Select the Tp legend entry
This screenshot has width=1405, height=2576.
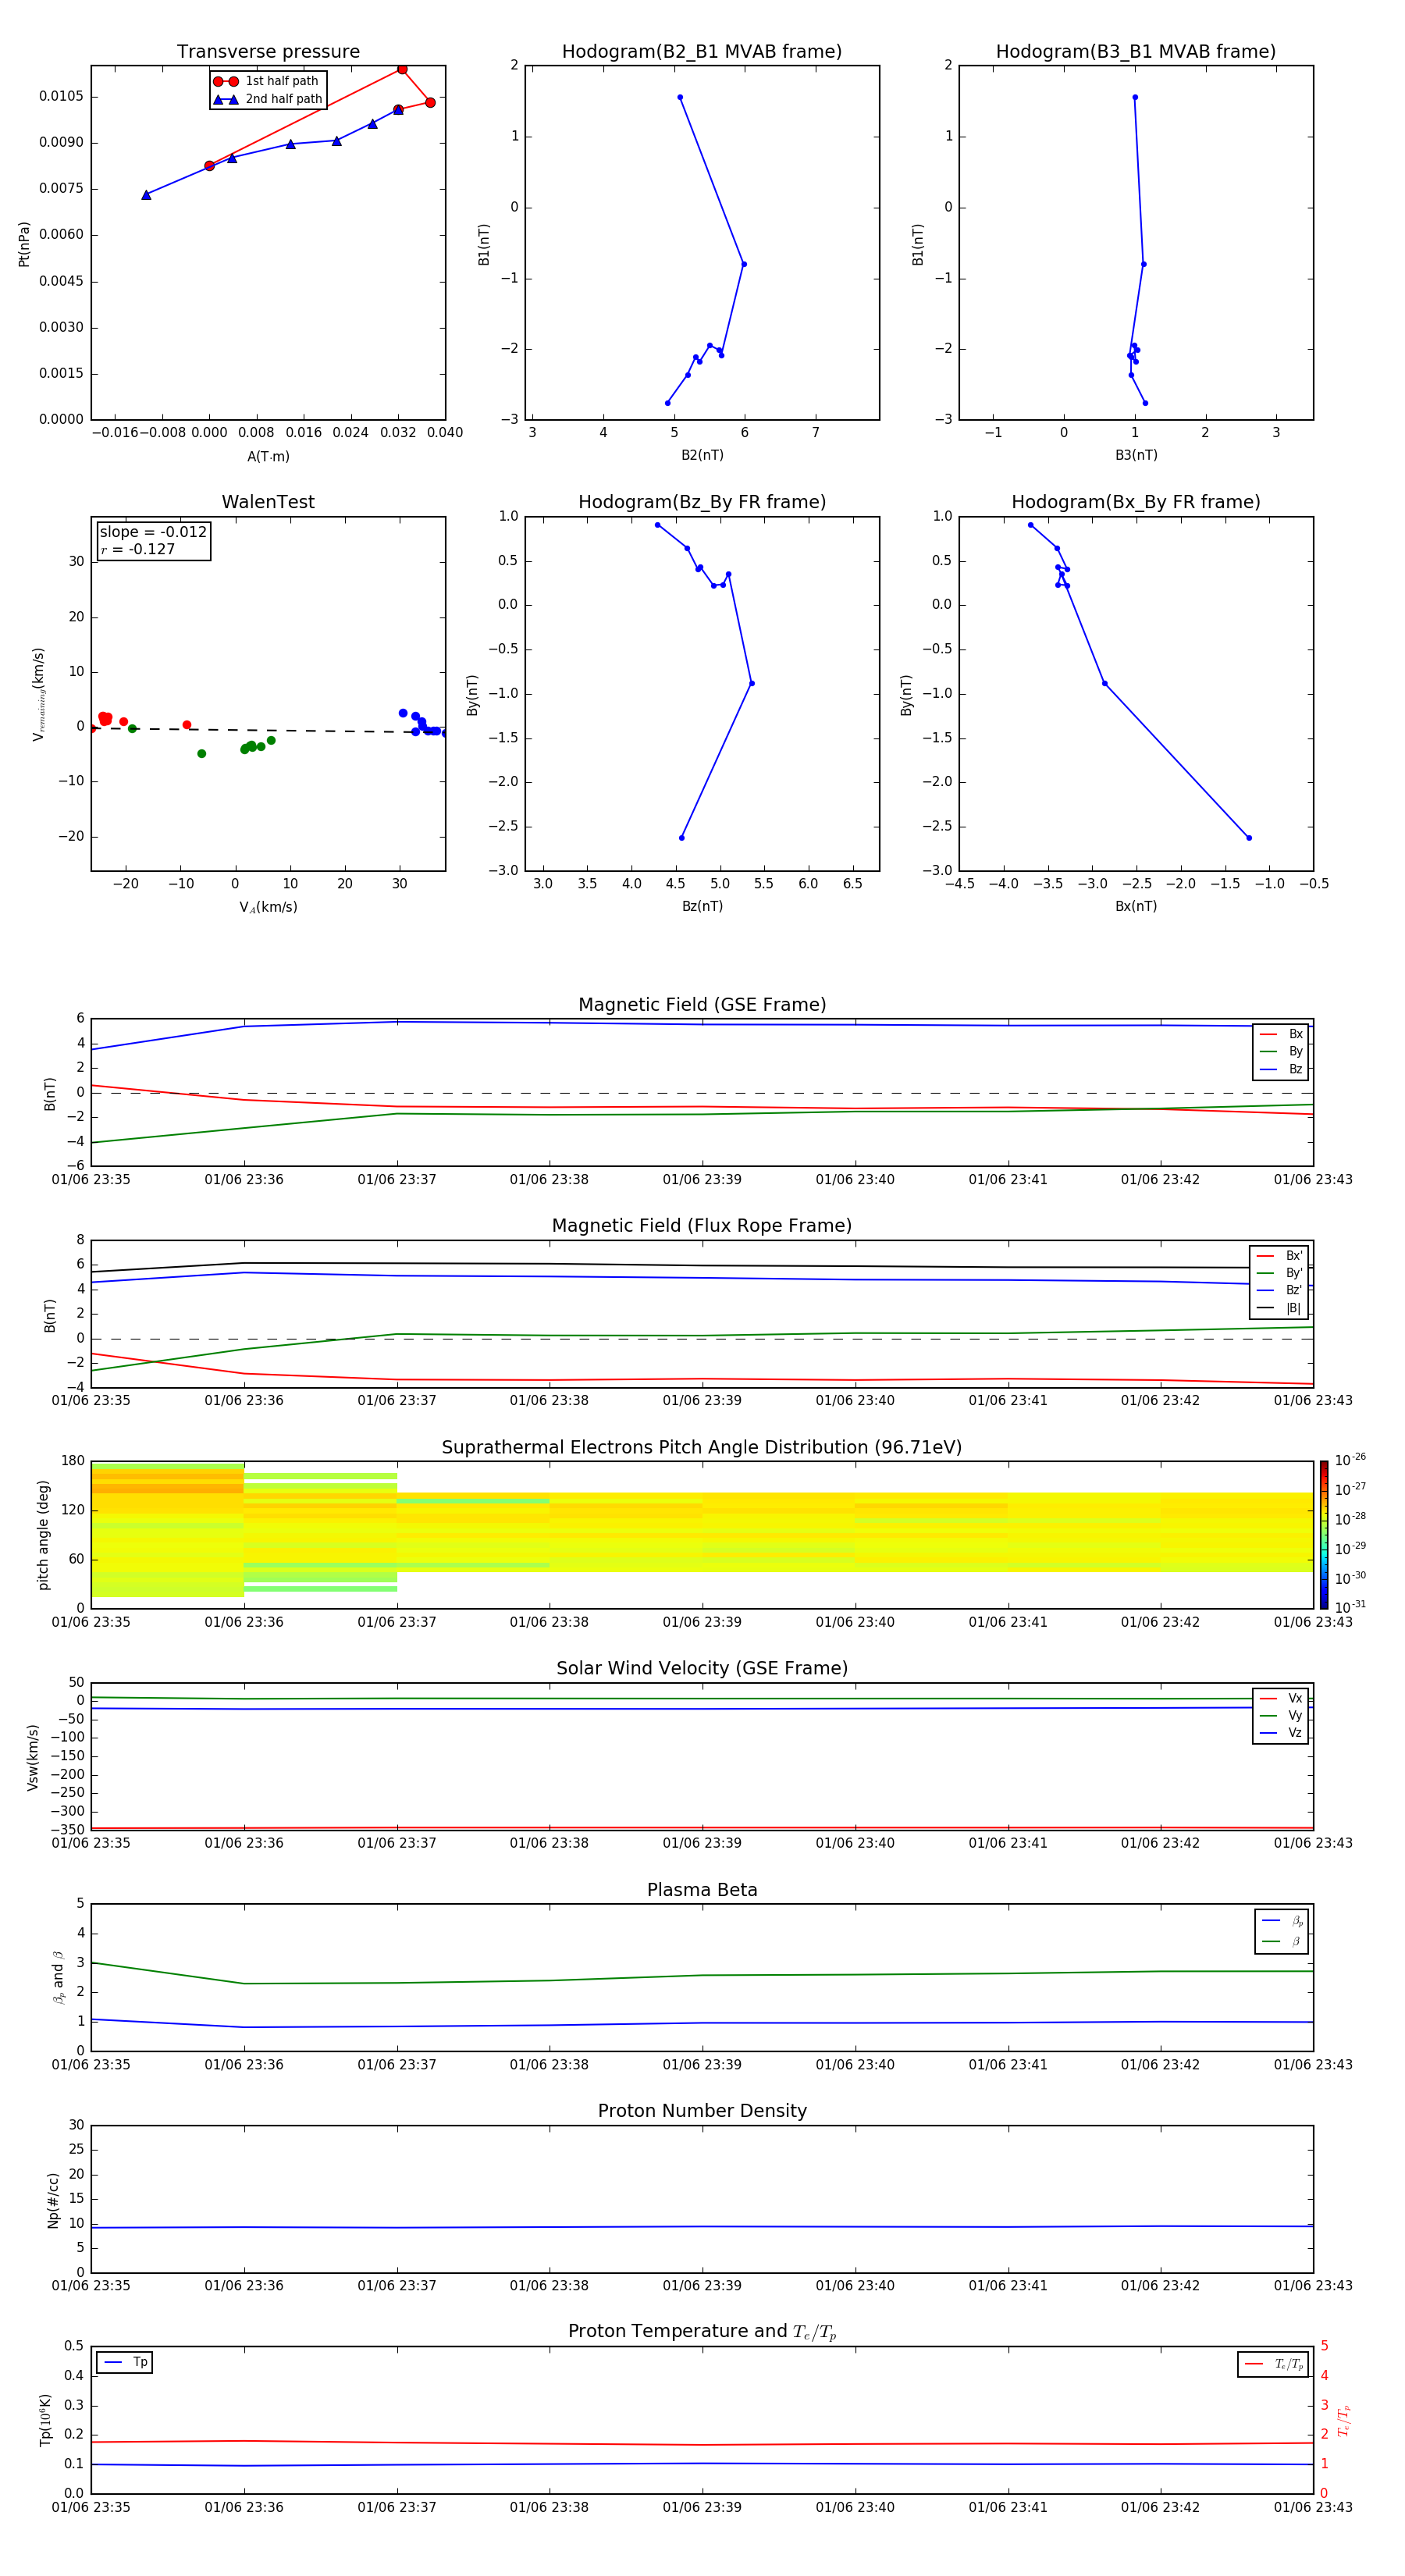[125, 2362]
